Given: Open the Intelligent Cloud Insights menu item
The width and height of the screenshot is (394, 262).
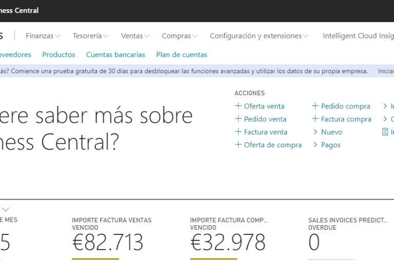Looking at the screenshot, I should click(x=358, y=36).
